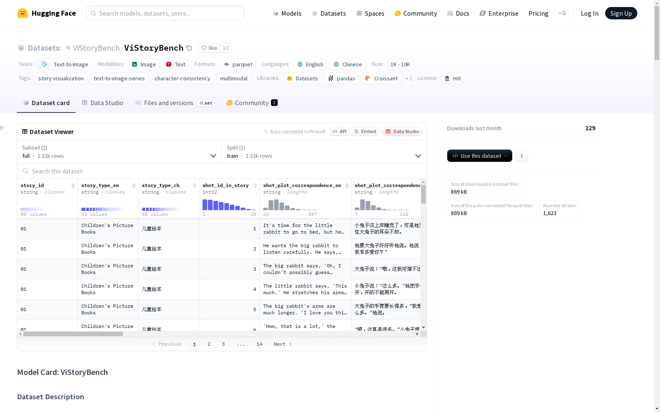Open the mit license tag
Viewport: 660px width, 412px height.
pyautogui.click(x=453, y=78)
